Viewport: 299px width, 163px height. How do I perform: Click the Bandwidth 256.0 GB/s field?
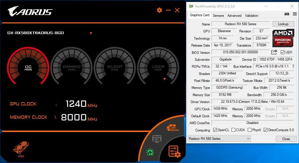[x=279, y=95]
